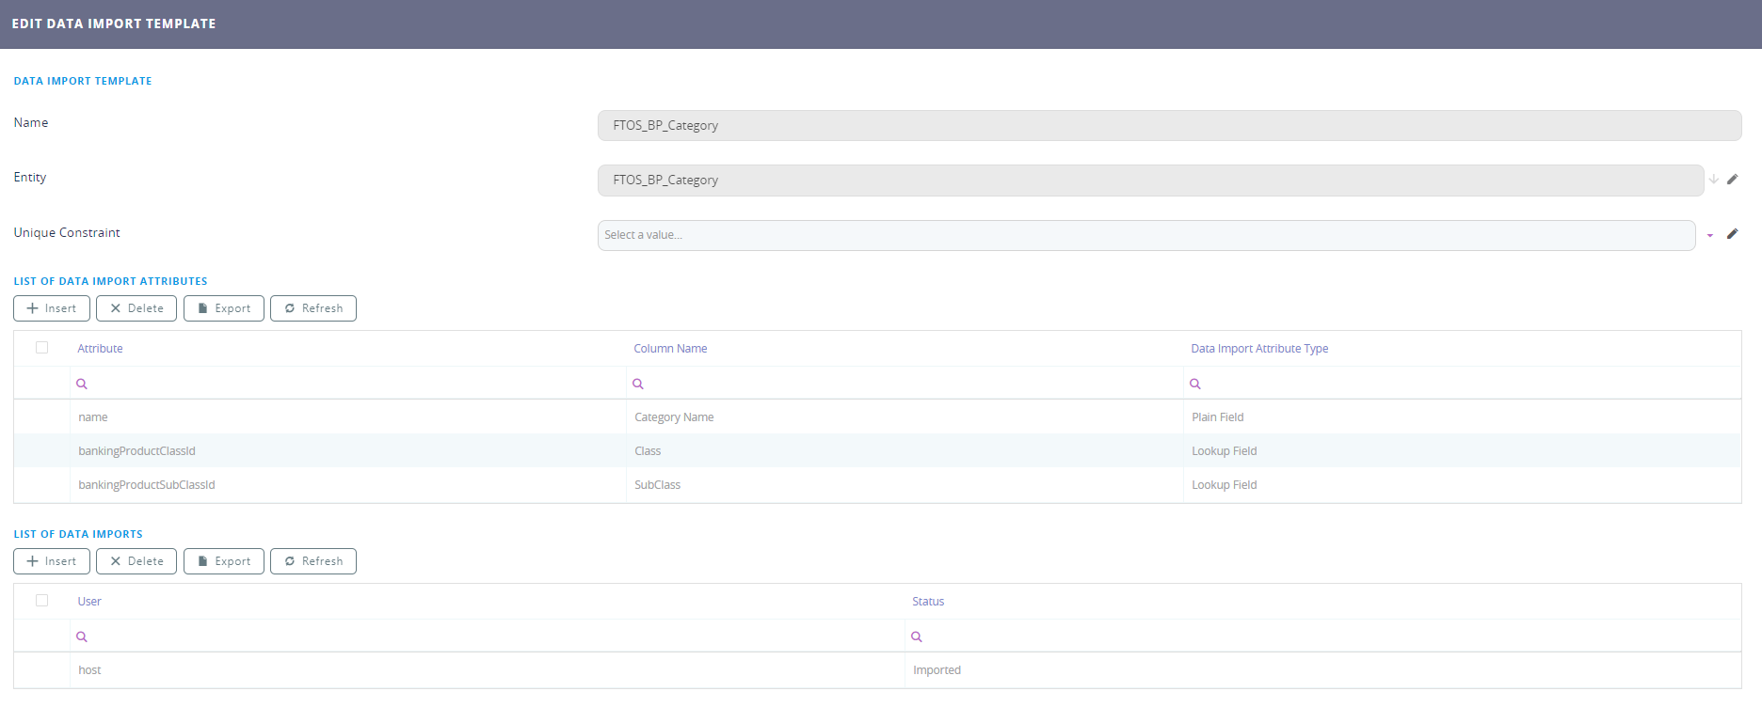The width and height of the screenshot is (1762, 707).
Task: Click the down arrow icon next to Entity
Action: [x=1714, y=180]
